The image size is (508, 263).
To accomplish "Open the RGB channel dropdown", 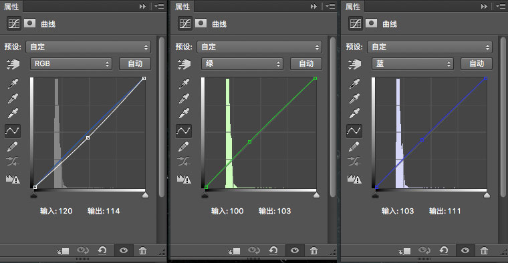I will [72, 63].
